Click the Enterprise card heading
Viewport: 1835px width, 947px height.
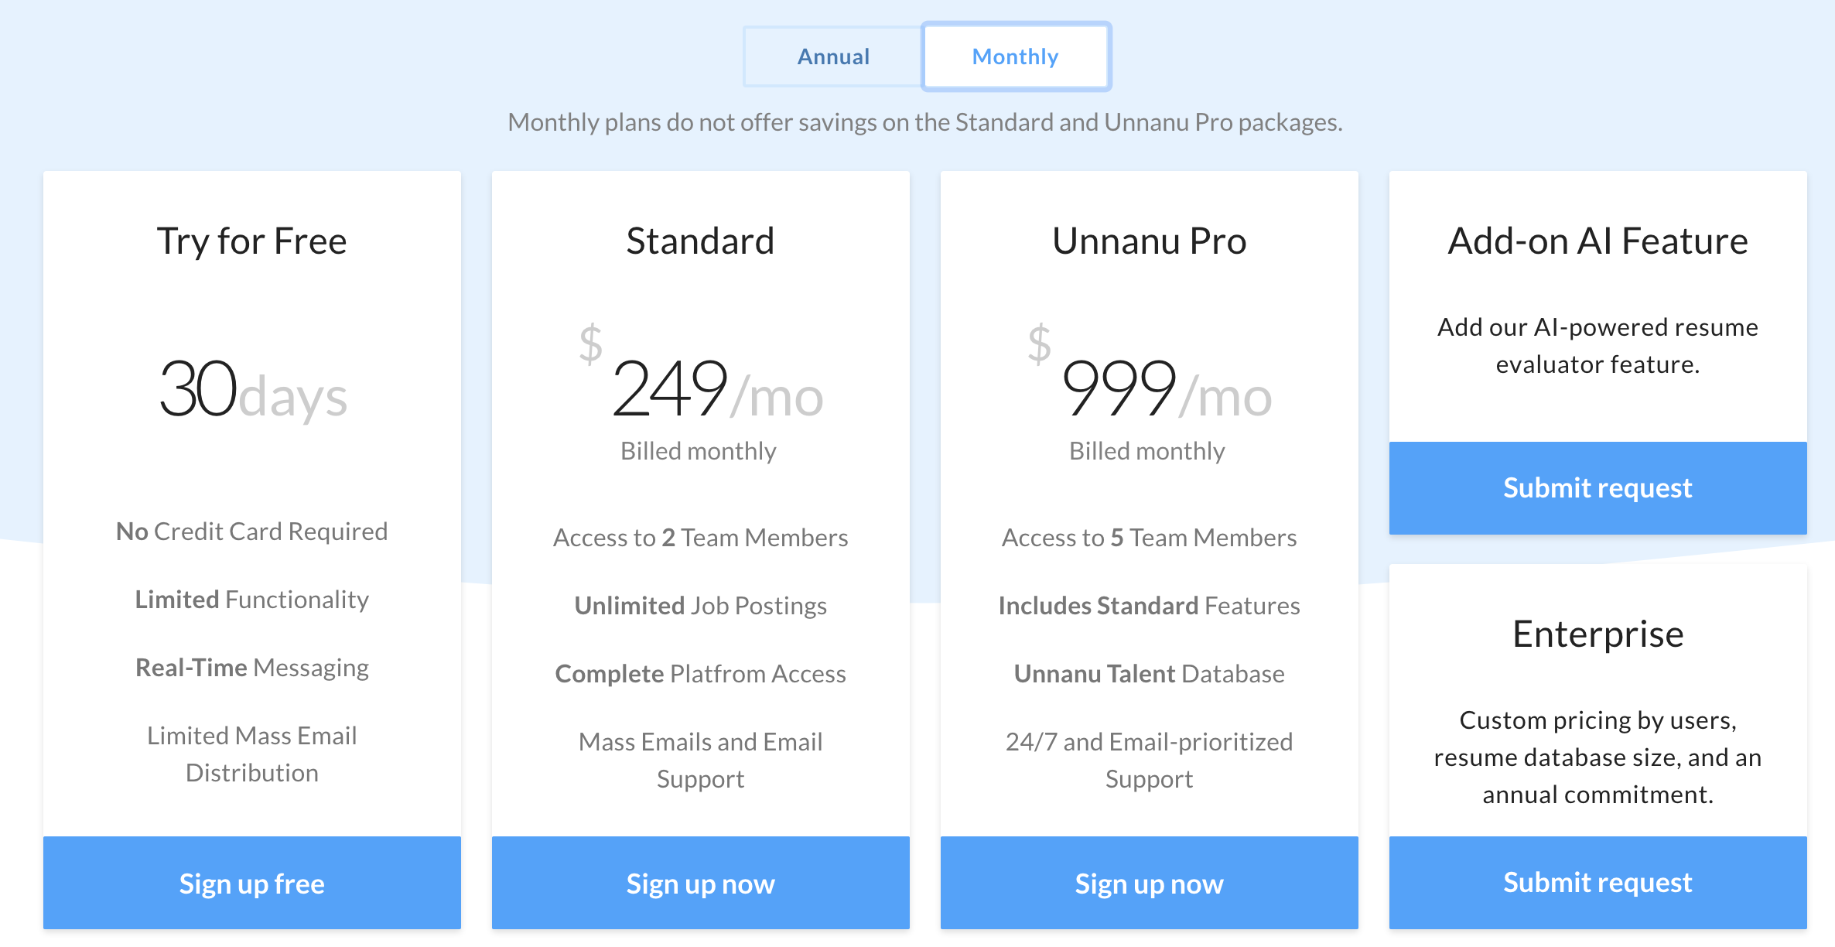click(x=1598, y=634)
